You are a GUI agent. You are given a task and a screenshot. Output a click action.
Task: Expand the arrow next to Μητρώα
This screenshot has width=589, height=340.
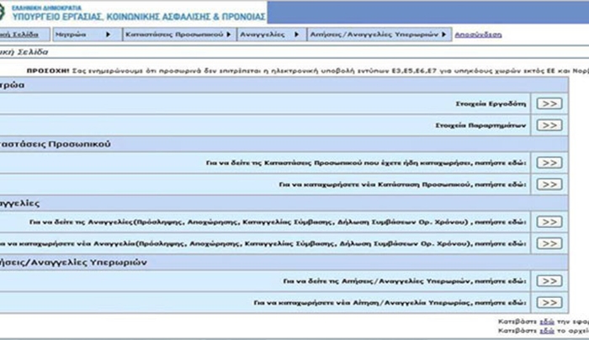point(109,35)
